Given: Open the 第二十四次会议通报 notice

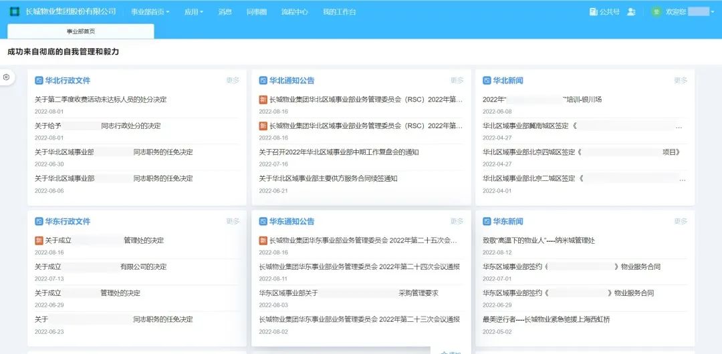Looking at the screenshot, I should click(x=359, y=267).
